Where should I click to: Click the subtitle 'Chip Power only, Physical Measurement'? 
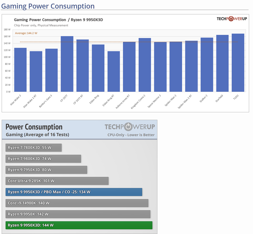click(x=41, y=25)
